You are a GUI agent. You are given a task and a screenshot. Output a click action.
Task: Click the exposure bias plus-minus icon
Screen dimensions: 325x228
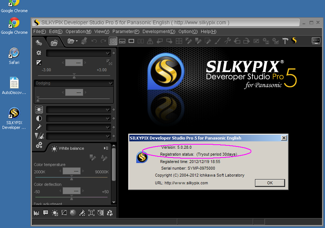[x=39, y=62]
